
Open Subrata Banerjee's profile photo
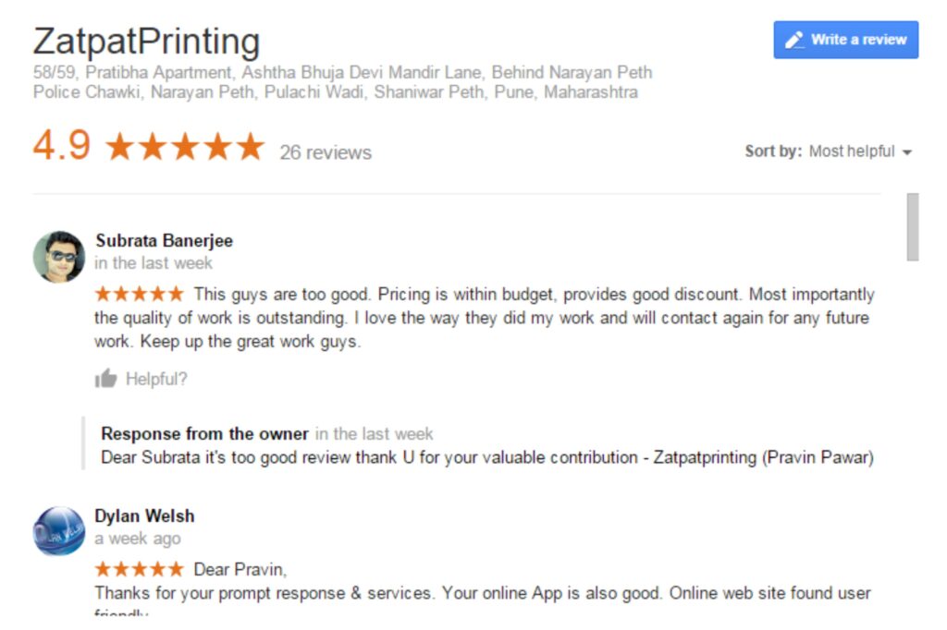point(59,256)
